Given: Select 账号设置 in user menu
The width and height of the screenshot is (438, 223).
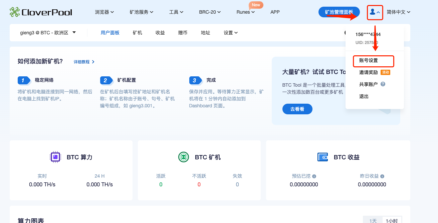Looking at the screenshot, I should click(369, 61).
